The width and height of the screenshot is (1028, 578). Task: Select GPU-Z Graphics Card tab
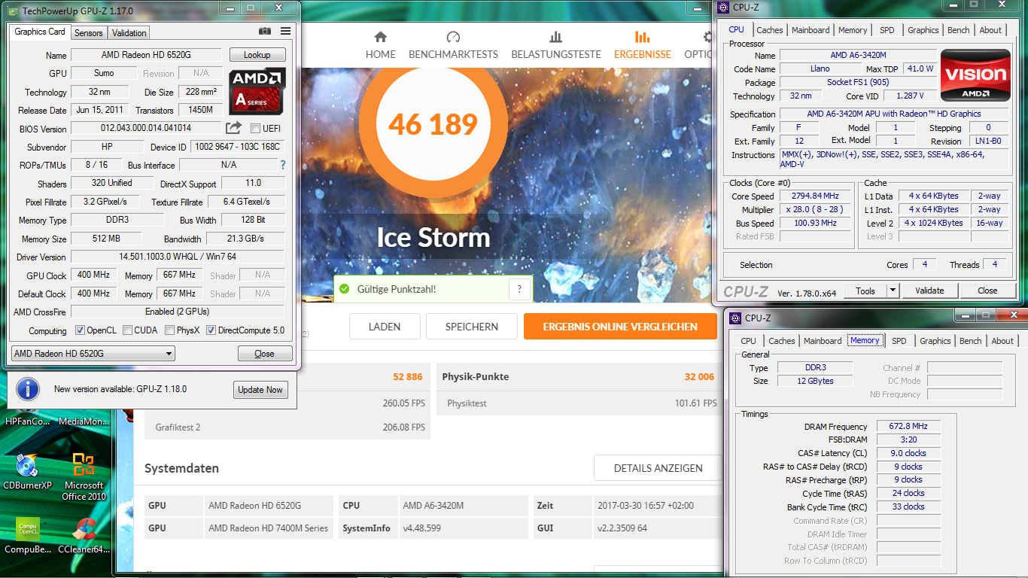[x=40, y=32]
